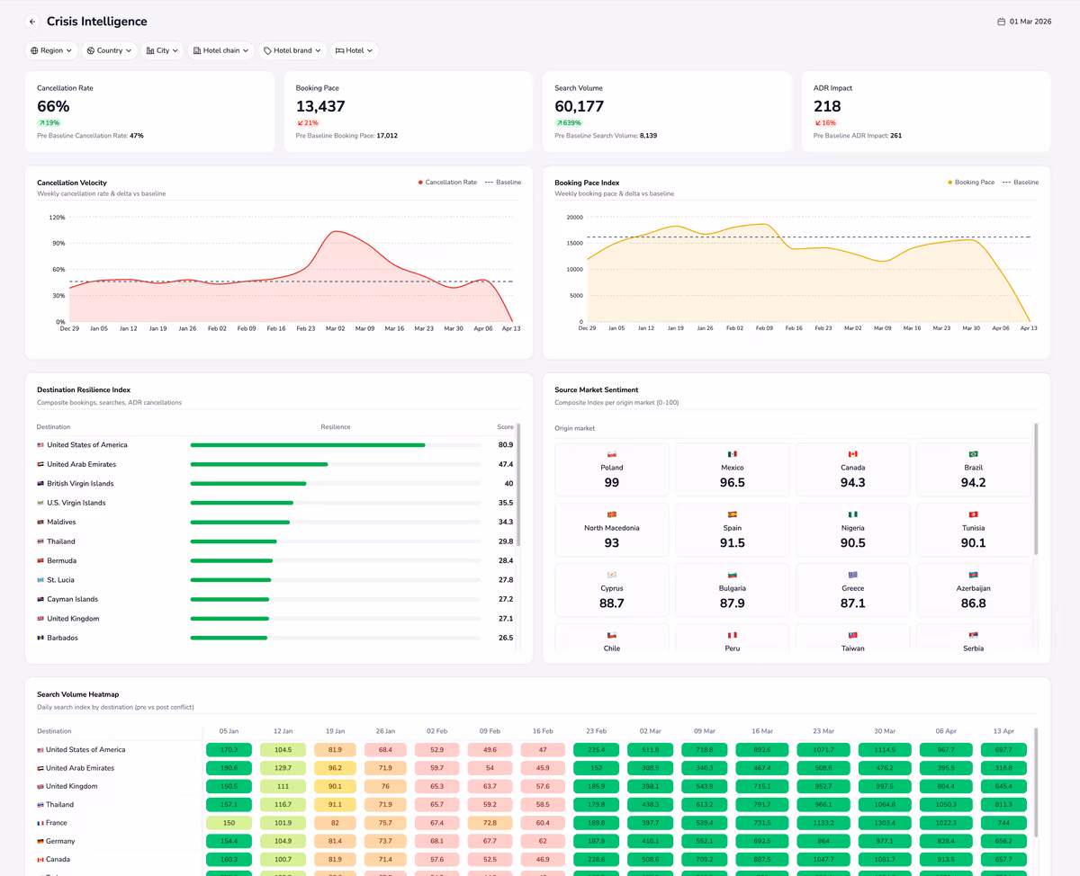Click heatmap cell 864 for Germany
The image size is (1080, 876).
click(x=823, y=842)
